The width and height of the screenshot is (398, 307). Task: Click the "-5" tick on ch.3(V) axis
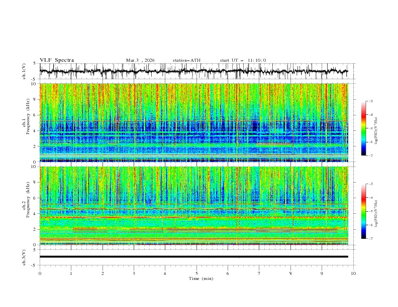(x=34, y=265)
